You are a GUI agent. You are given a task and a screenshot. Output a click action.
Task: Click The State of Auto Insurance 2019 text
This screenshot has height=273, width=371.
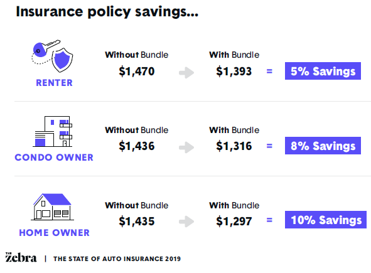117,259
